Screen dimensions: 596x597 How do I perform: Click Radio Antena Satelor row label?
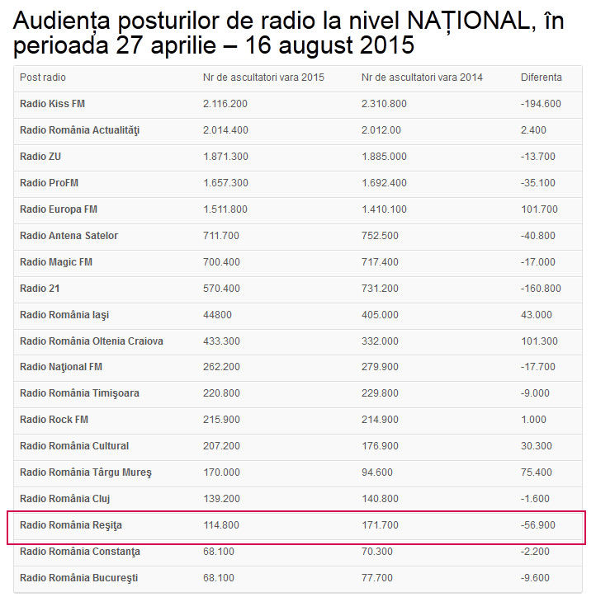tap(69, 236)
